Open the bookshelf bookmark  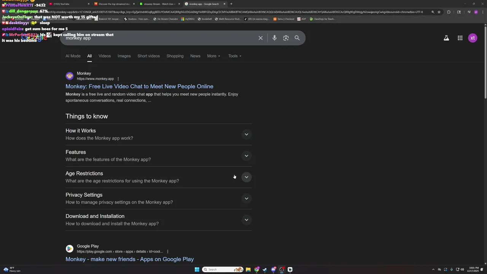204,19
